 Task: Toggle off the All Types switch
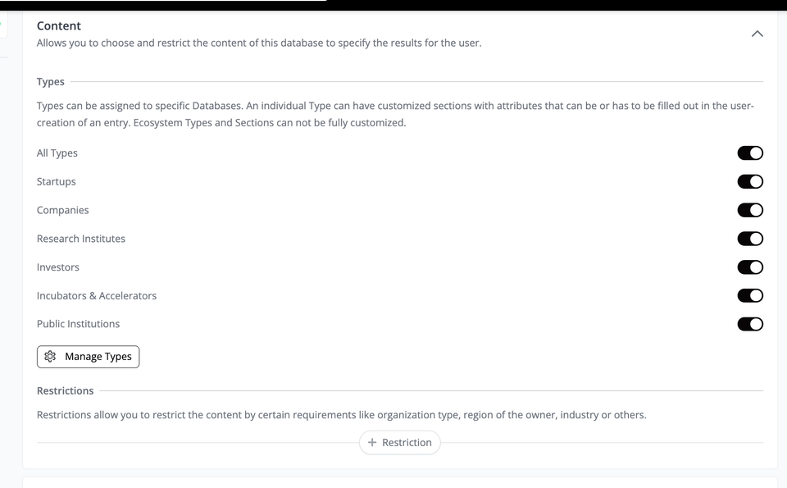750,153
